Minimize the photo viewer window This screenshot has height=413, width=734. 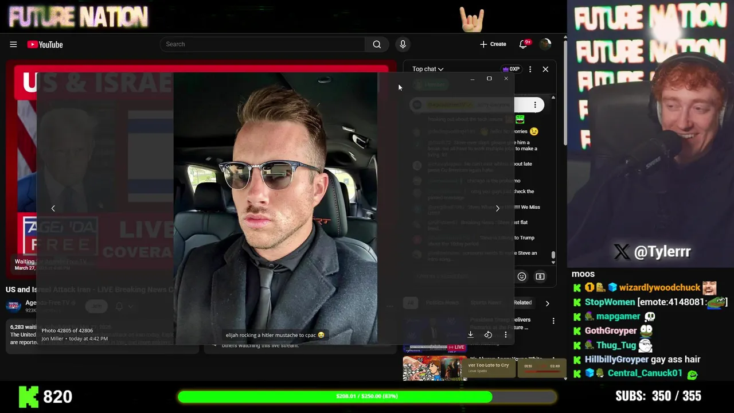[472, 79]
